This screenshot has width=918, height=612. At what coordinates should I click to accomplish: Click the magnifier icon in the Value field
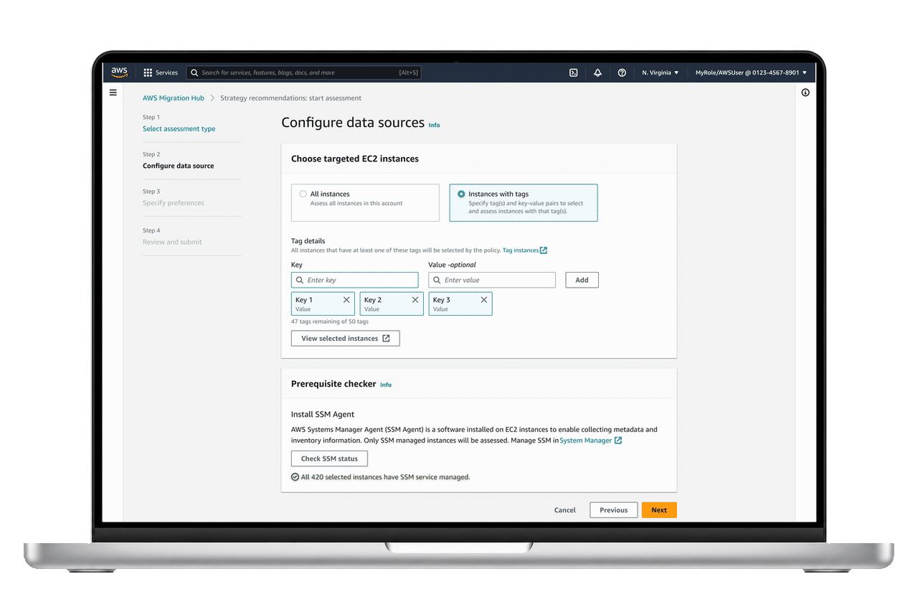[x=437, y=280]
